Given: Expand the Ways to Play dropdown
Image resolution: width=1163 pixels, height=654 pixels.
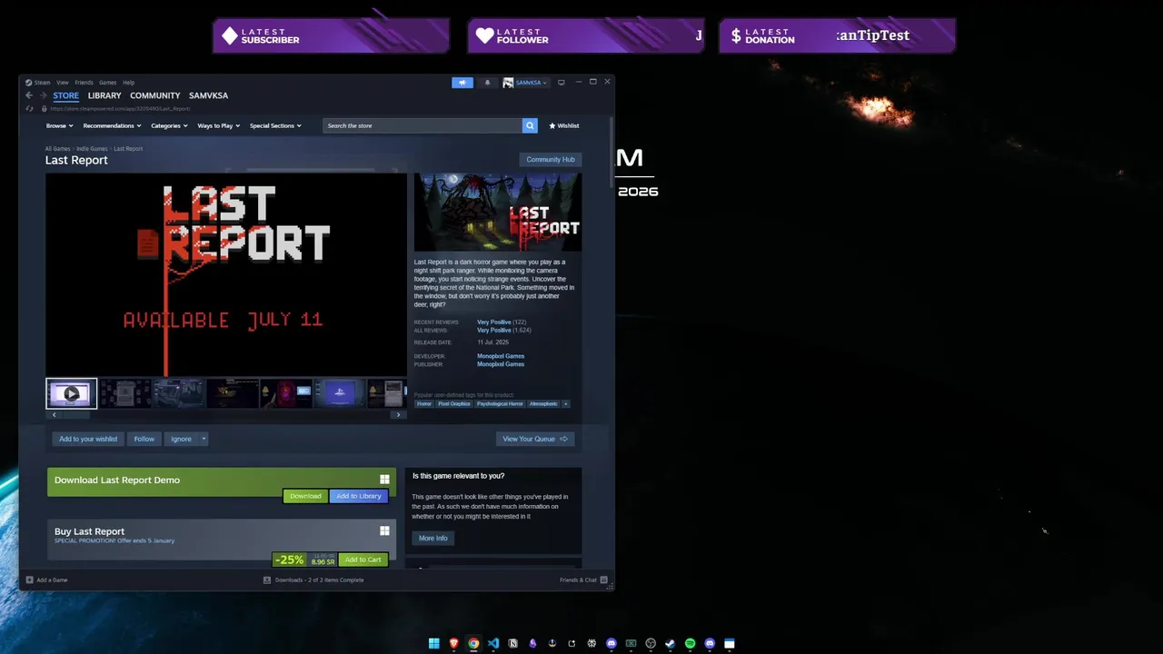Looking at the screenshot, I should [x=219, y=125].
